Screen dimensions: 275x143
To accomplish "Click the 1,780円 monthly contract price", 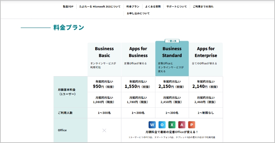I will (137, 102).
